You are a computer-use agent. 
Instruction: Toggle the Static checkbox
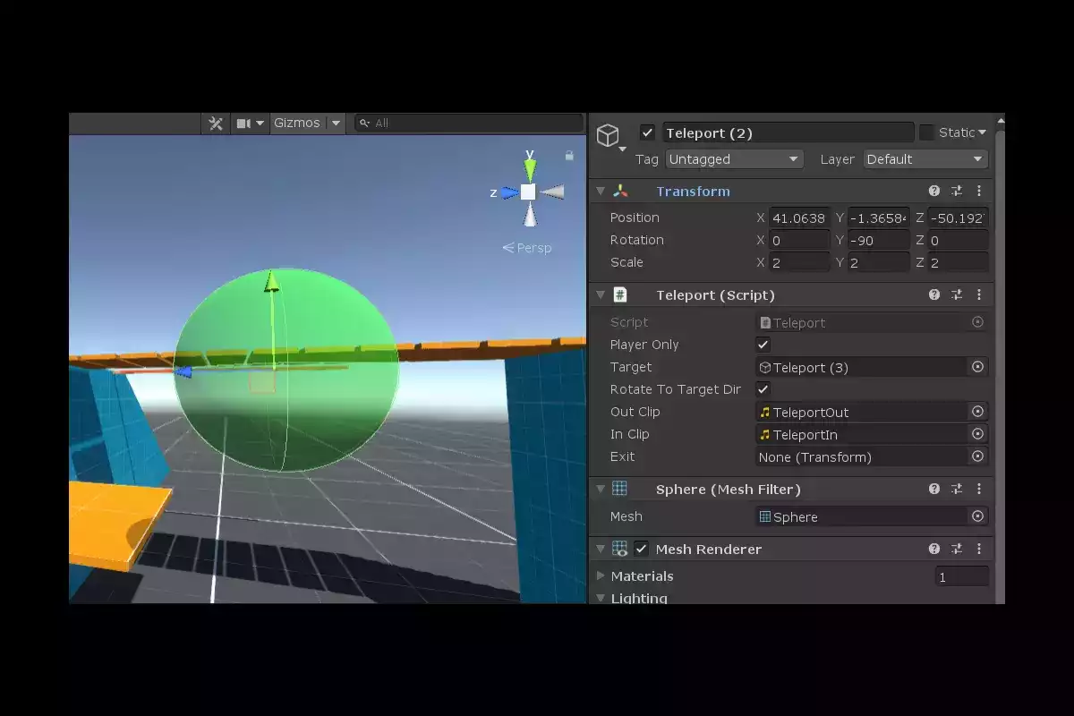click(x=926, y=132)
